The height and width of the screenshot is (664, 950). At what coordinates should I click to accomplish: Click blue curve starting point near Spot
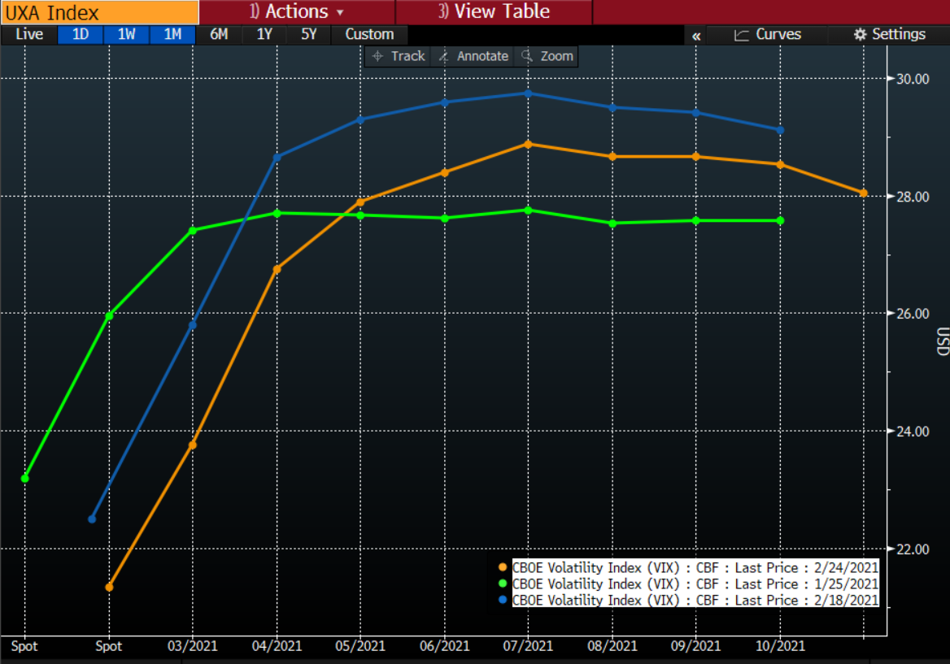92,519
